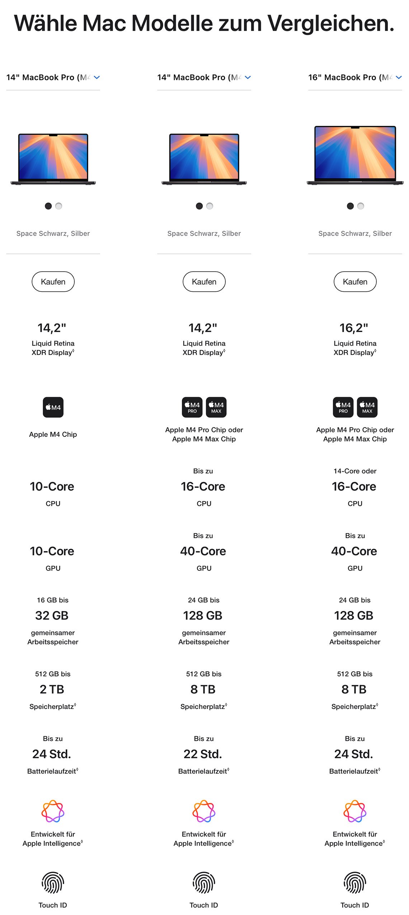Choose Space Black finish for 16" MacBook Pro
Image resolution: width=409 pixels, height=915 pixels.
tap(350, 206)
